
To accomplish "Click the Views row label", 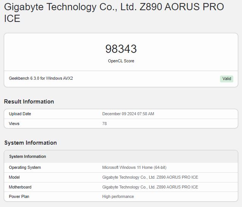I will pyautogui.click(x=14, y=124).
